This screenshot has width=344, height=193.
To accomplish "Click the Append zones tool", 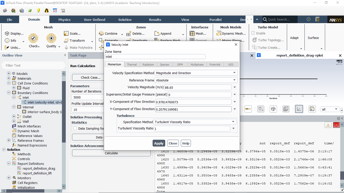I will point(163,33).
